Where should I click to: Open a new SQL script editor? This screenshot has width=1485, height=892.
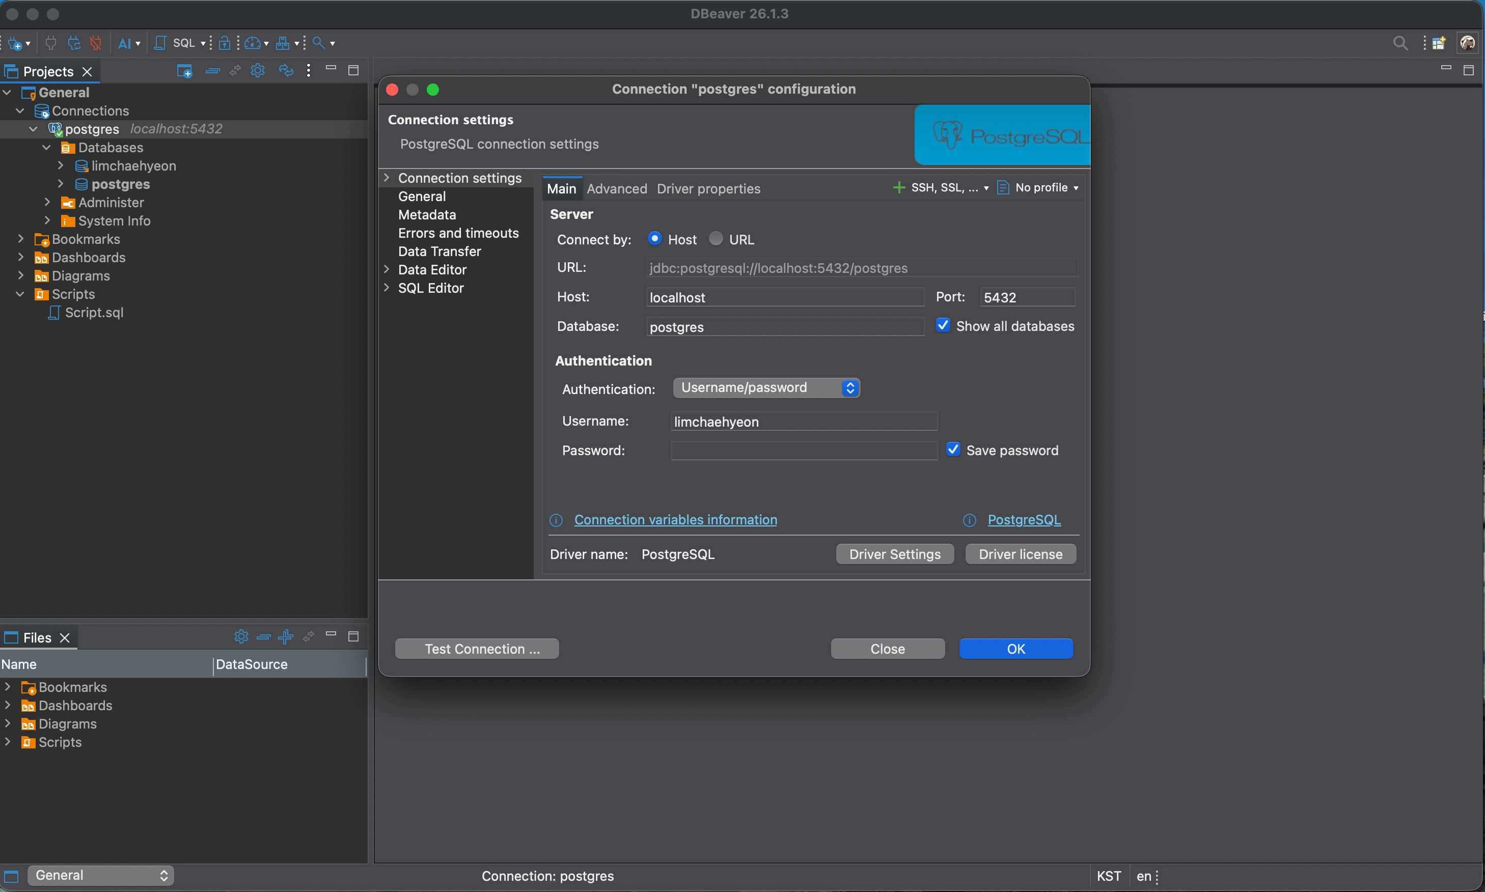pyautogui.click(x=160, y=43)
